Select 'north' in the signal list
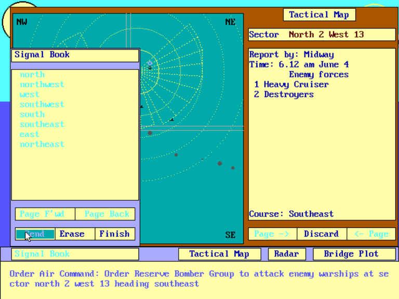 (x=32, y=75)
